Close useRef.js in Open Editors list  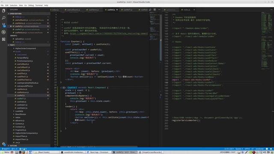click(x=11, y=27)
